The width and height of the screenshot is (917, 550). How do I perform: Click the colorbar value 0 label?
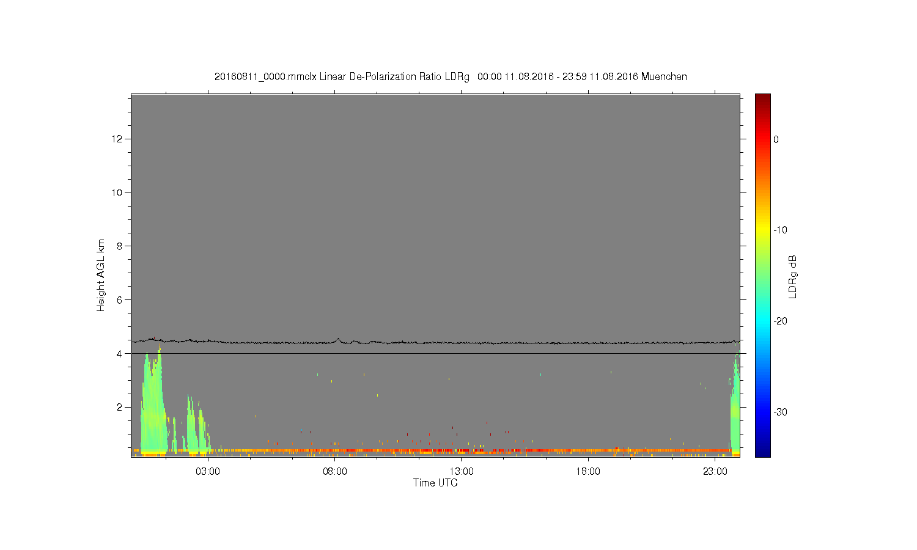point(776,139)
